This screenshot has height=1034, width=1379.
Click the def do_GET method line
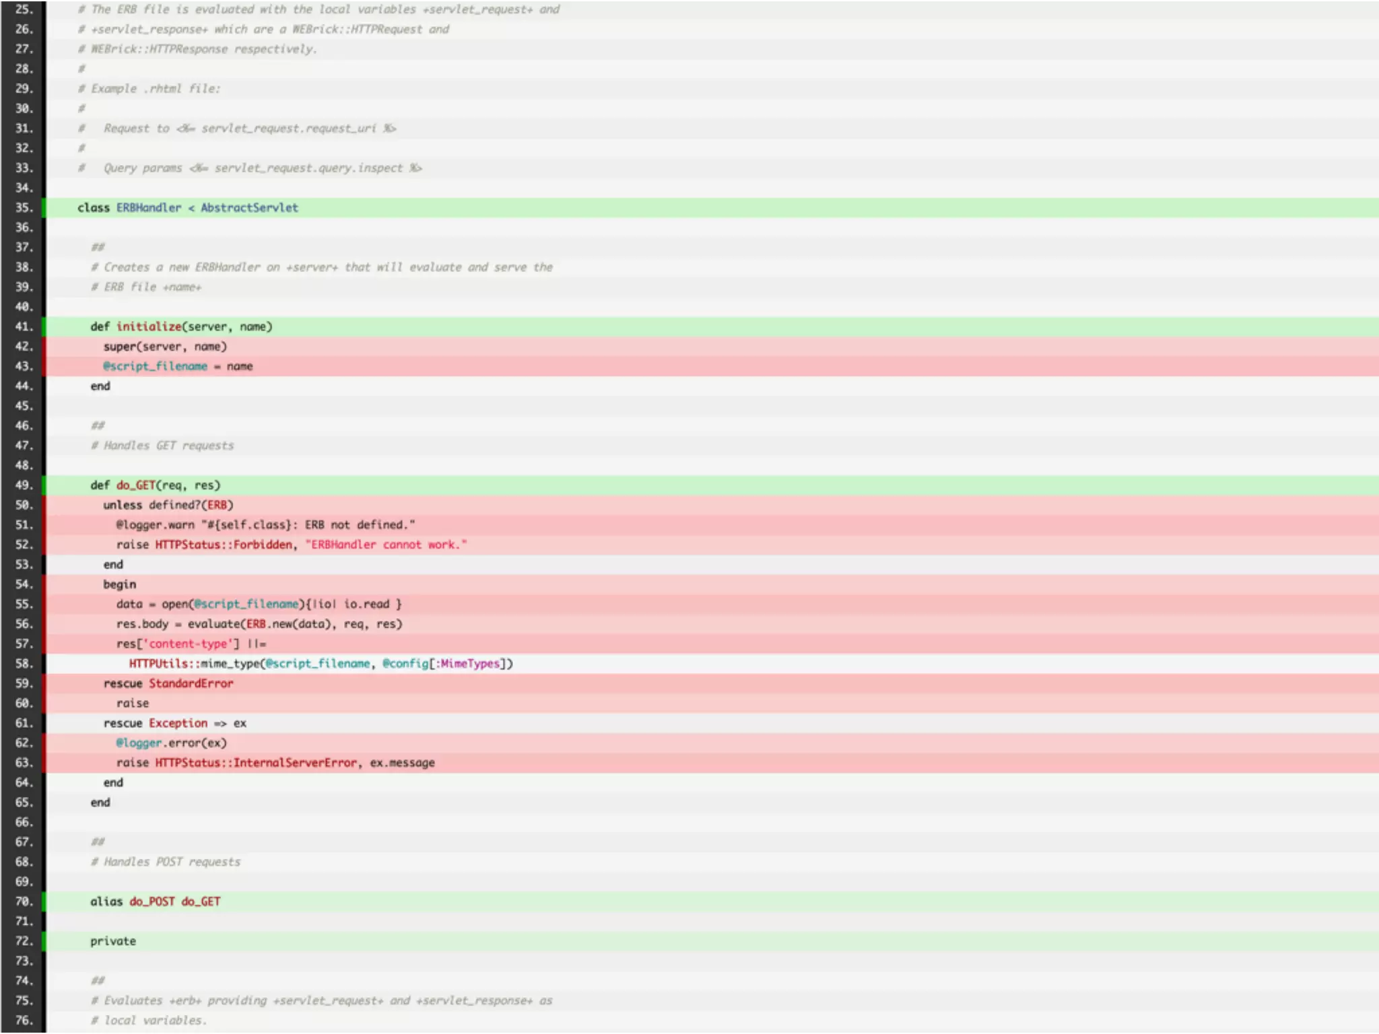155,485
